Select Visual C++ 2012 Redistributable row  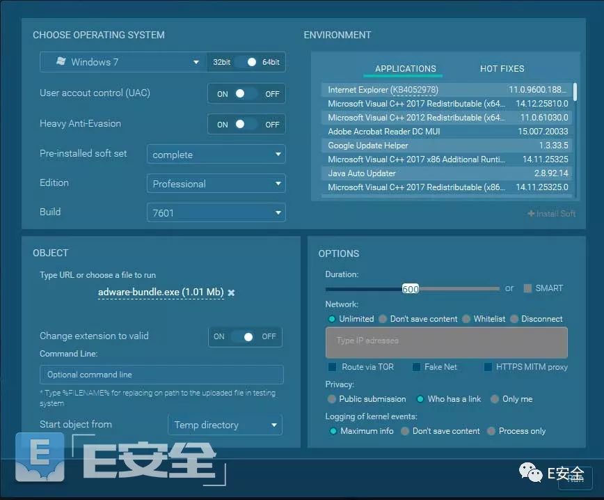[447, 118]
